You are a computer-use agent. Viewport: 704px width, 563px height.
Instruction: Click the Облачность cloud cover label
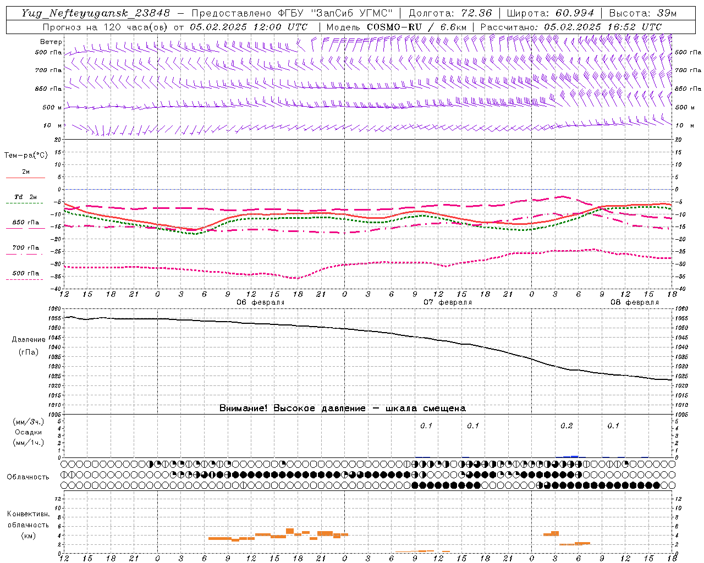(x=28, y=477)
